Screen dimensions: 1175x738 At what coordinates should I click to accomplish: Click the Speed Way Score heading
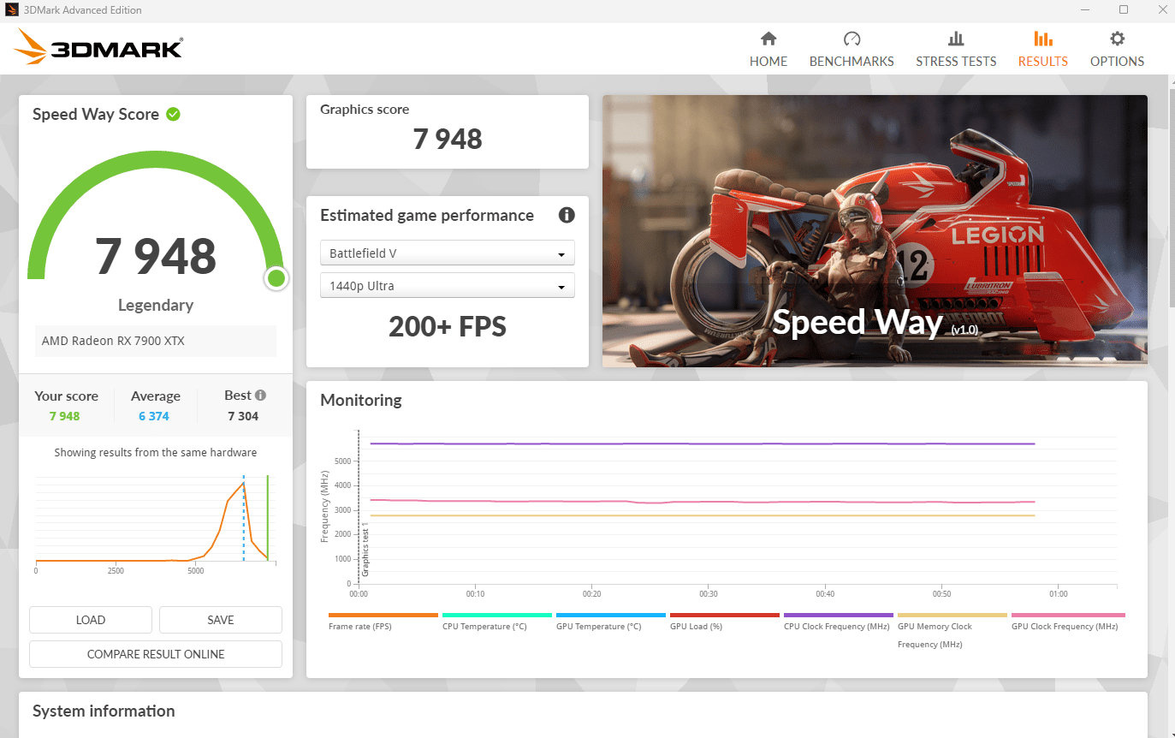tap(96, 114)
